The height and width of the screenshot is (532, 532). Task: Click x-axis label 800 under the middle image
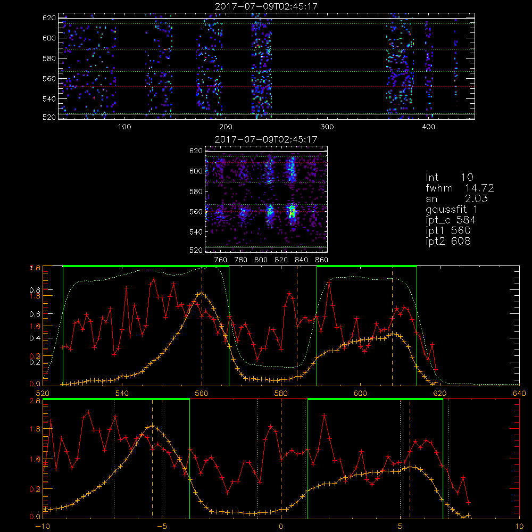[x=261, y=260]
